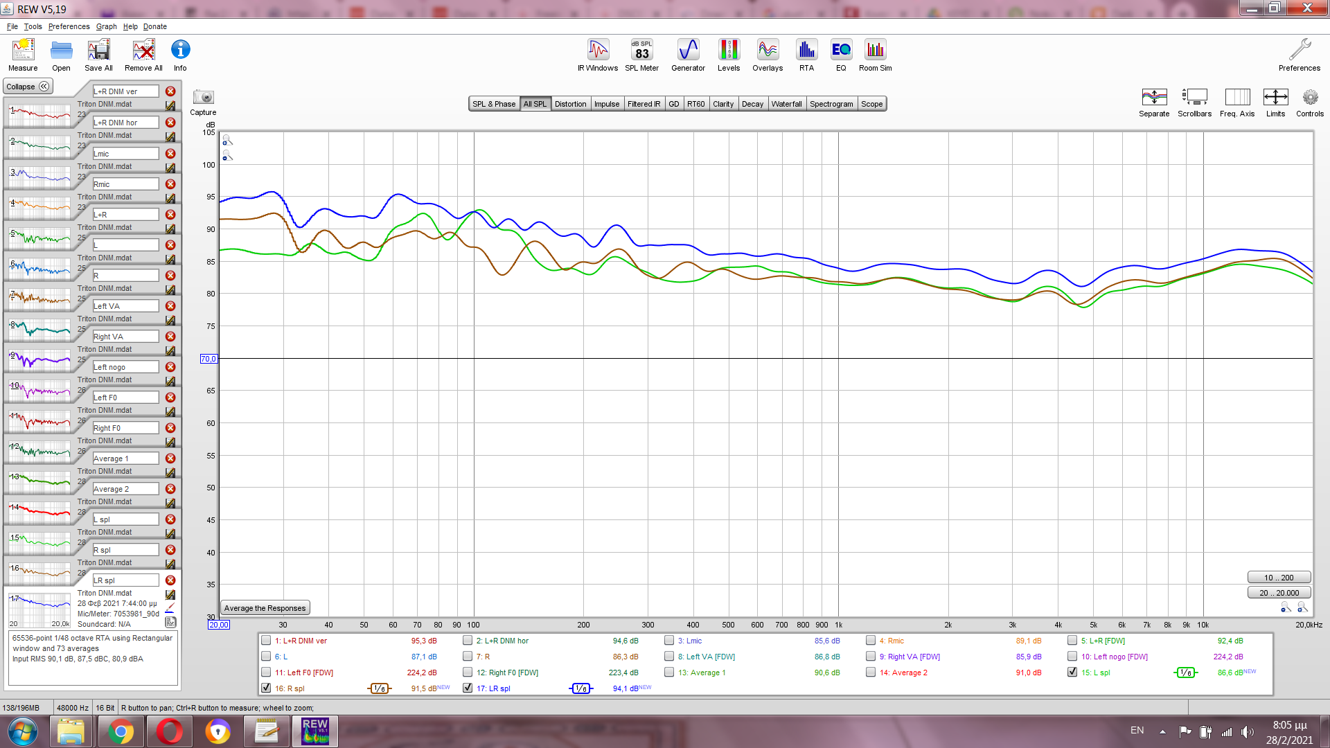Remove the Lmic measurement with red X
The width and height of the screenshot is (1330, 748).
pos(170,154)
